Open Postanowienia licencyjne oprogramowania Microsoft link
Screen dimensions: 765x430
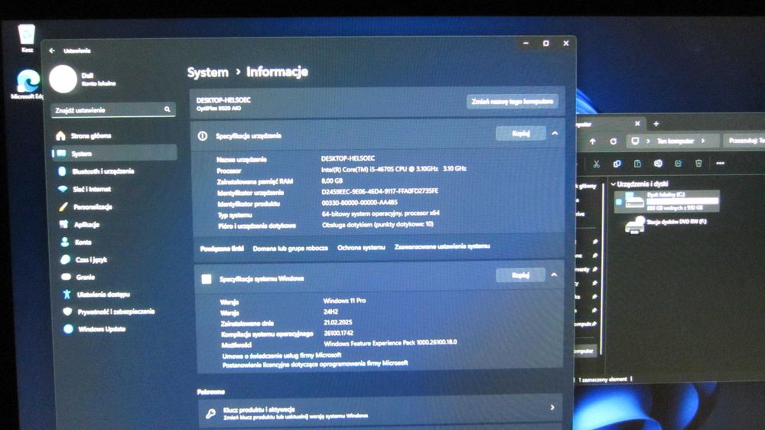(315, 363)
